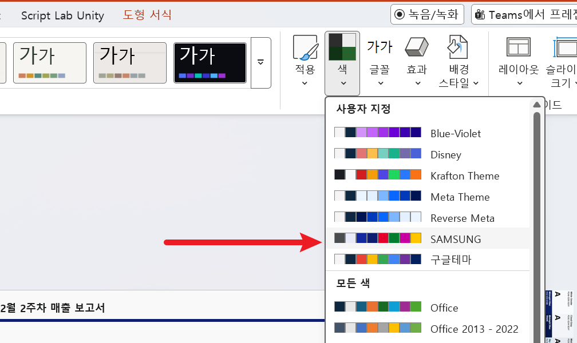Screen dimensions: 577x343
Task: Choose the SAMSUNG color theme
Action: pyautogui.click(x=428, y=238)
